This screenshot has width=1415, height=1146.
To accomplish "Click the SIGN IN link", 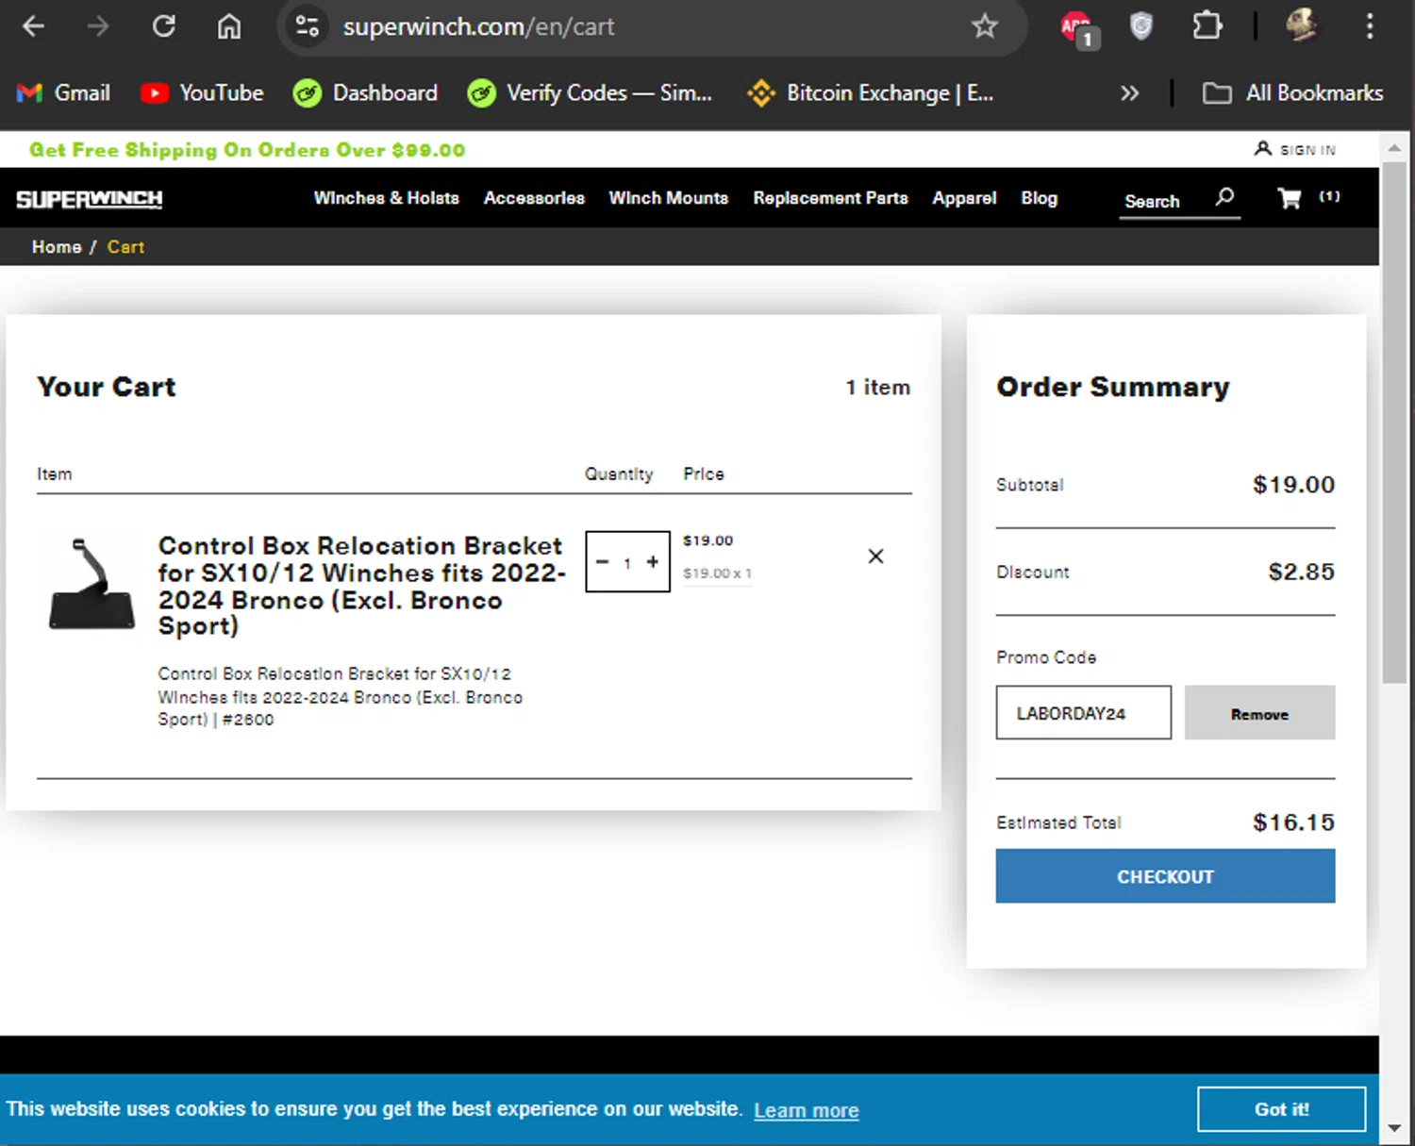I will 1307,150.
